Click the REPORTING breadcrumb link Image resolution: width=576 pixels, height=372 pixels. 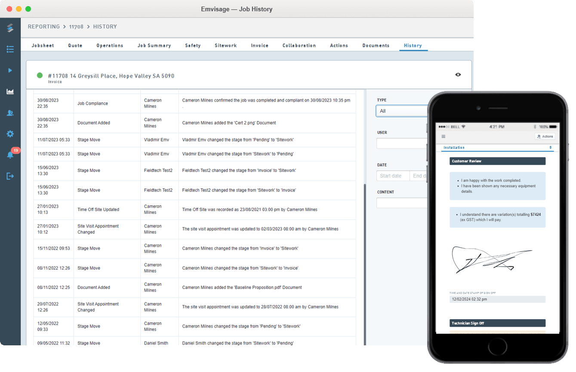(44, 27)
